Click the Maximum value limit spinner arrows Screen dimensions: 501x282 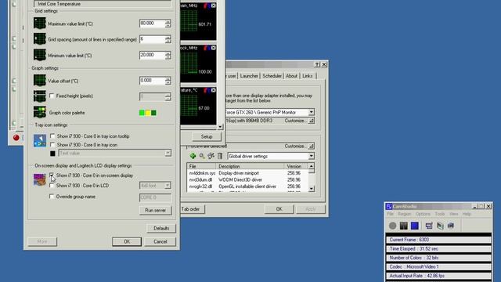168,23
